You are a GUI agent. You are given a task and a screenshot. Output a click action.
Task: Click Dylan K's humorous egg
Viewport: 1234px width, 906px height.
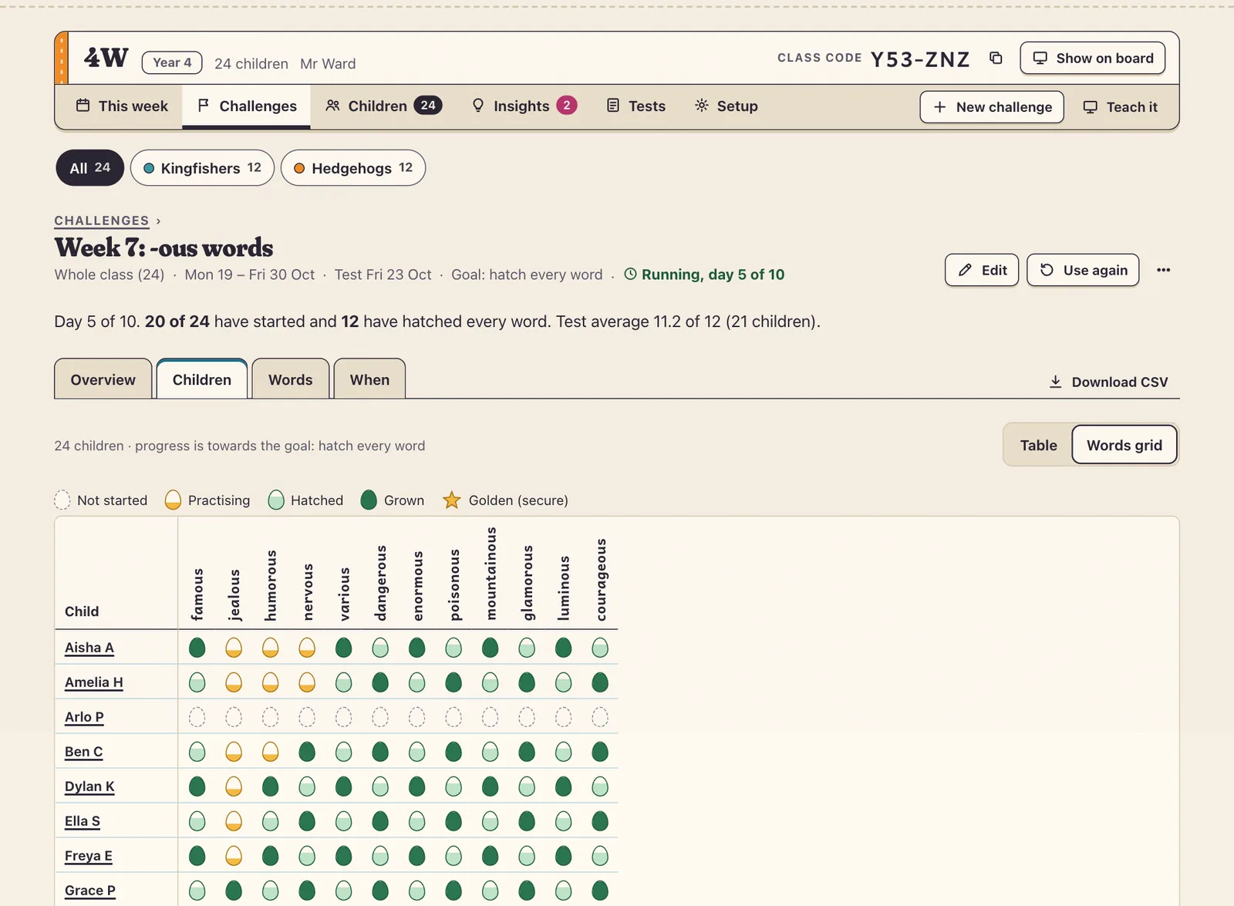(x=270, y=786)
